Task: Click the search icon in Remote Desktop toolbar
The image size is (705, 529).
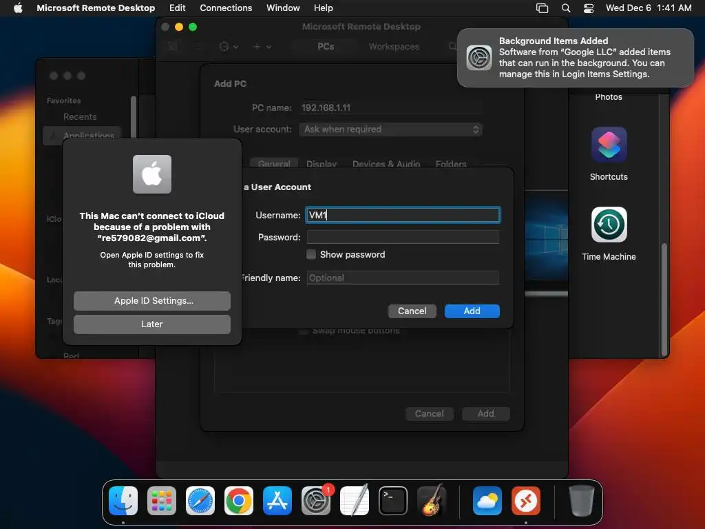Action: [452, 46]
